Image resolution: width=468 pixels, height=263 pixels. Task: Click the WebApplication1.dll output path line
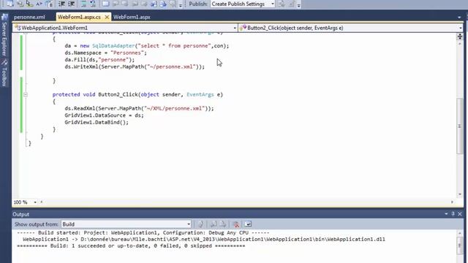coord(204,239)
